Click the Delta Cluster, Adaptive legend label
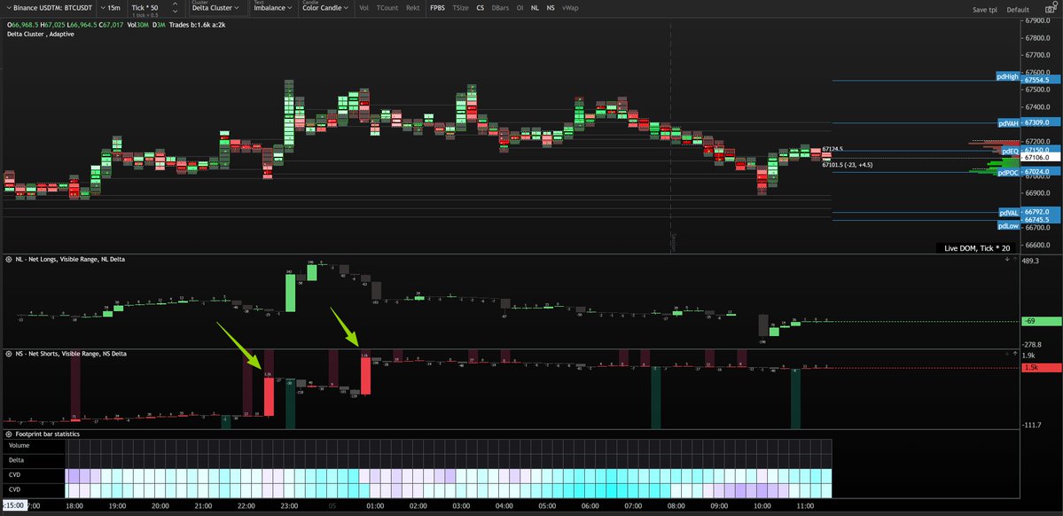Image resolution: width=1063 pixels, height=516 pixels. [41, 34]
